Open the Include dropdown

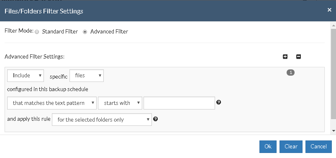tap(26, 76)
